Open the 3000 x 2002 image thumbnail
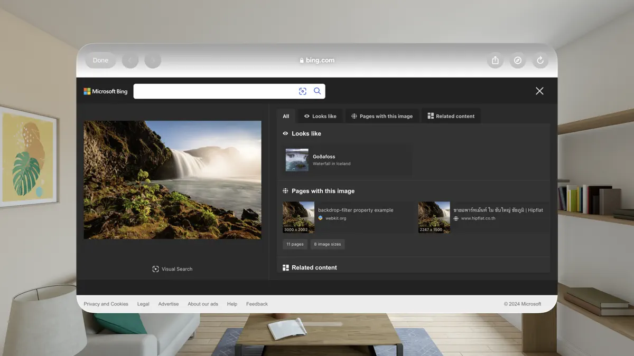 299,217
